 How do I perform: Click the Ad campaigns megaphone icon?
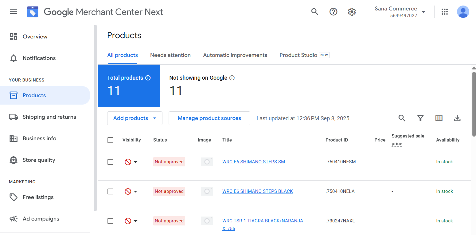click(14, 219)
